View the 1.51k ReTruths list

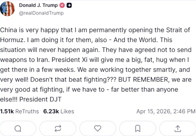[x=19, y=111]
